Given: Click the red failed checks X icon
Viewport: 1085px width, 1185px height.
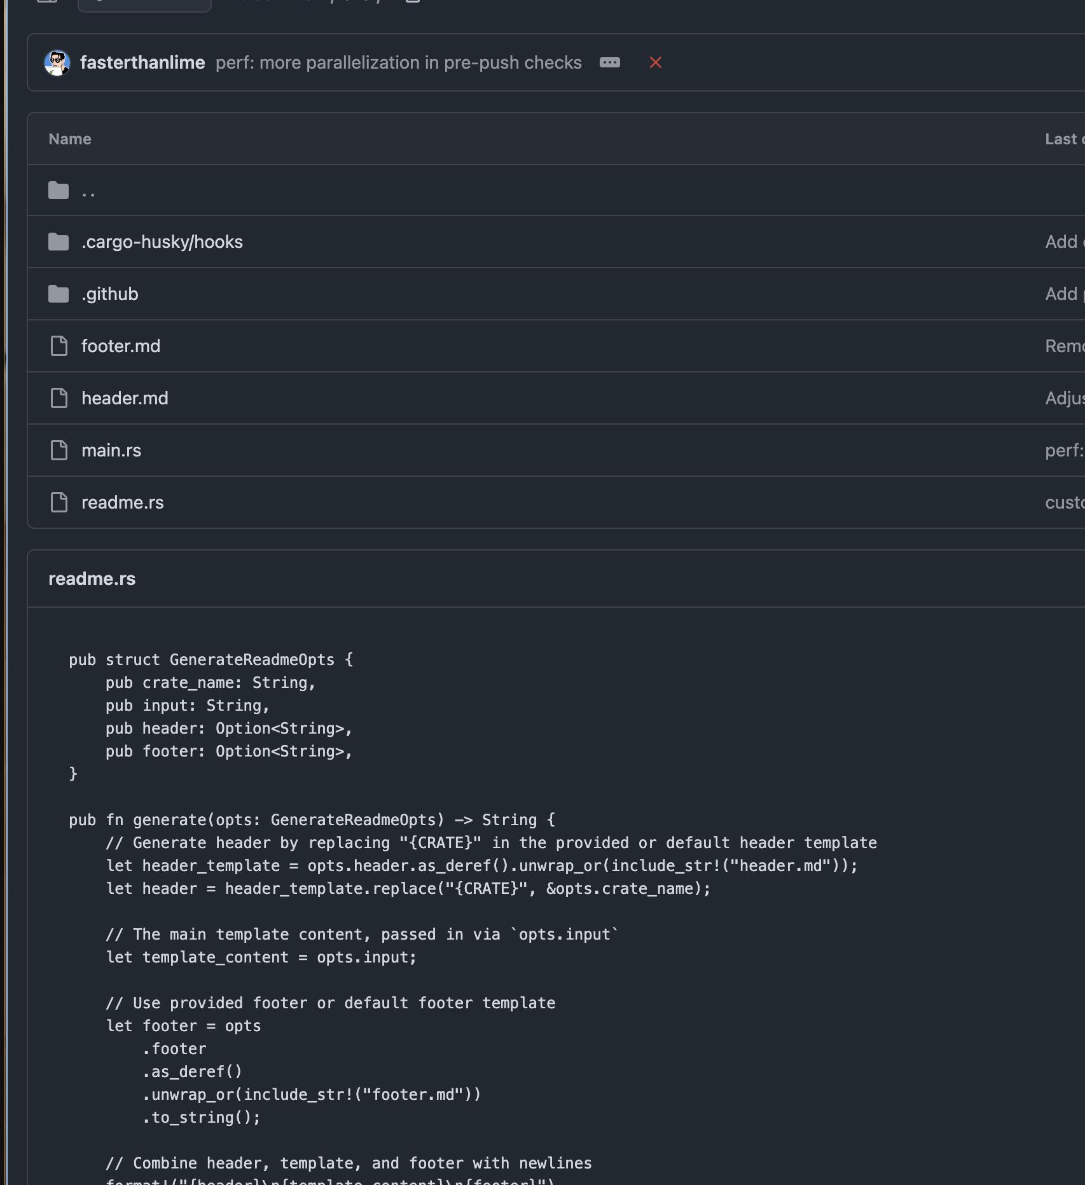Looking at the screenshot, I should pos(655,63).
